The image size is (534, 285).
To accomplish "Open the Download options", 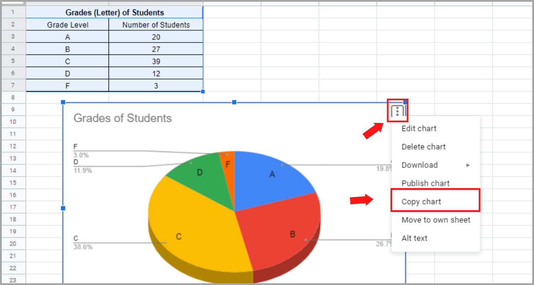I will pyautogui.click(x=420, y=165).
